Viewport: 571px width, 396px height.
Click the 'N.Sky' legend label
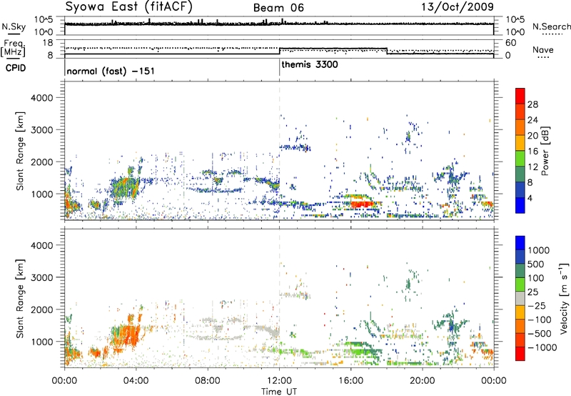14,26
